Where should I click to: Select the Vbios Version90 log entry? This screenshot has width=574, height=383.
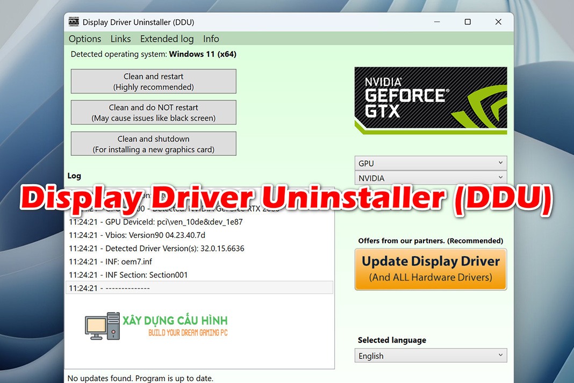coord(199,235)
